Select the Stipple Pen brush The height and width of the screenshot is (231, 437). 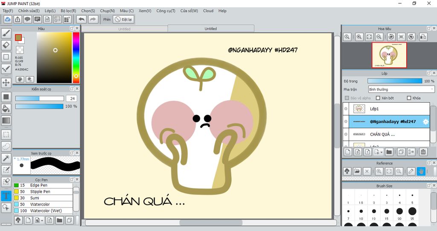43,192
